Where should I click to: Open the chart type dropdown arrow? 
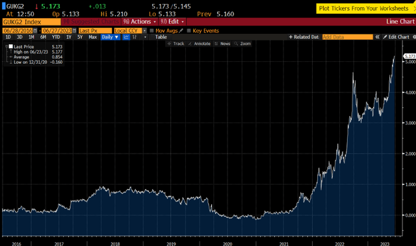145,37
